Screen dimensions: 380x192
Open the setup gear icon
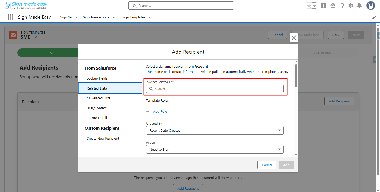coord(351,6)
